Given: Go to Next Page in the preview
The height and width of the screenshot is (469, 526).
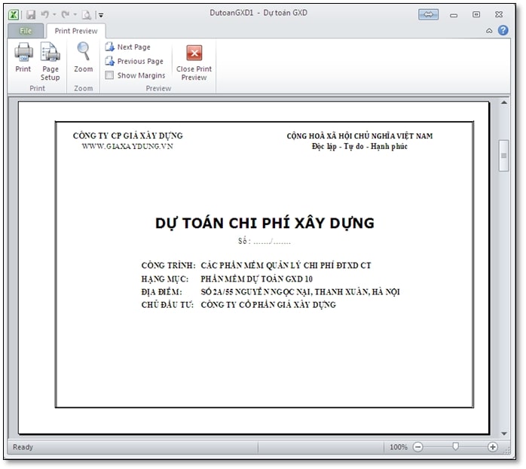Looking at the screenshot, I should (127, 47).
